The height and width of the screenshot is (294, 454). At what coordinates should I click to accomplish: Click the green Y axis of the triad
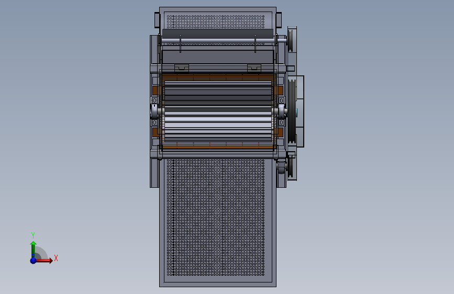[x=34, y=249]
